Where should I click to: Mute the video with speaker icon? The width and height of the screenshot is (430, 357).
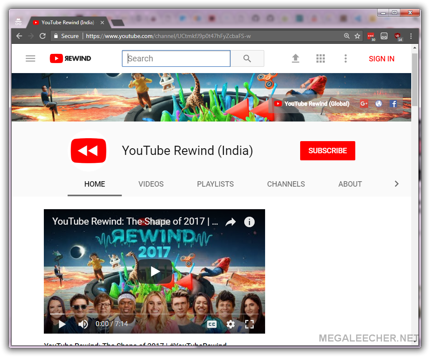coord(83,324)
